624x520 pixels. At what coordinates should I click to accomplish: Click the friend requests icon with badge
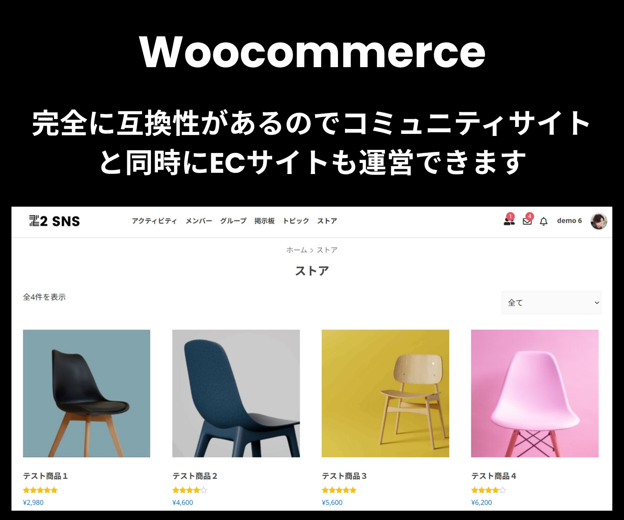tap(509, 220)
